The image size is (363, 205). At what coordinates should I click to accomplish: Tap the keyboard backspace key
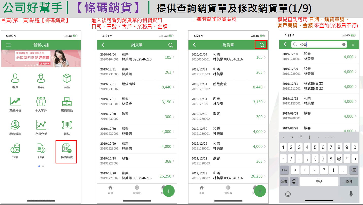354,170
